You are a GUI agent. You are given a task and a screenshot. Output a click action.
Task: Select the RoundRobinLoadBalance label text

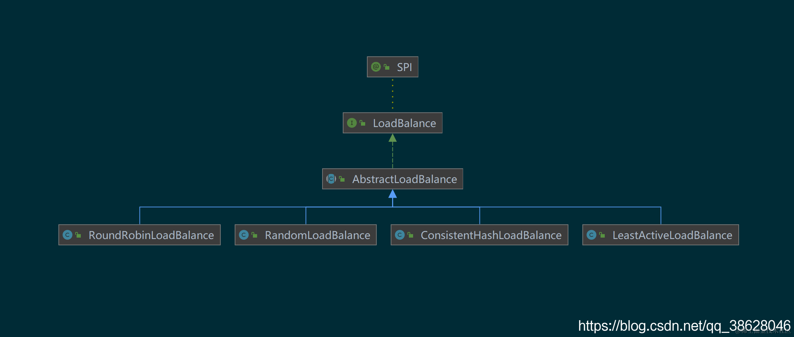click(151, 235)
